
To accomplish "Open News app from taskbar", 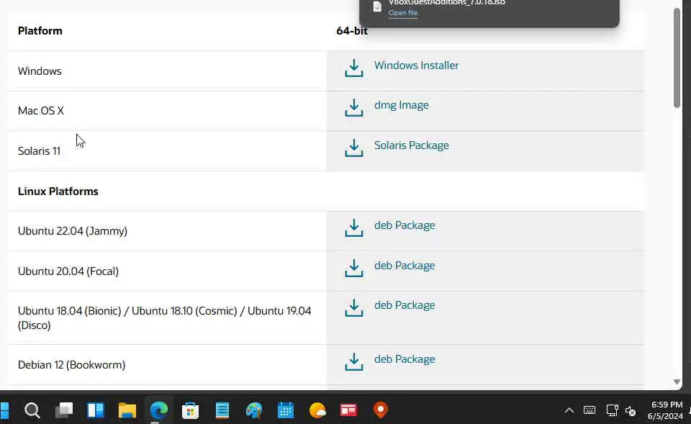I will point(348,410).
